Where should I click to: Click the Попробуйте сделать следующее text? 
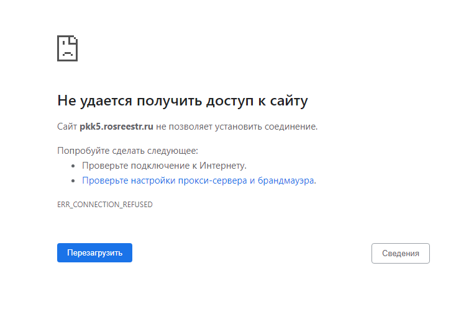click(x=128, y=151)
